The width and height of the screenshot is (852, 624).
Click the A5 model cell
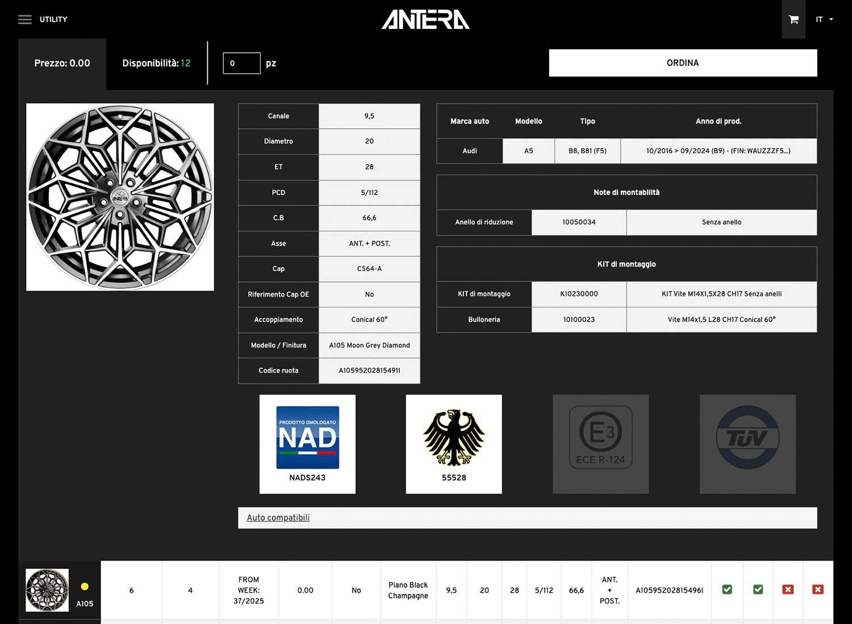pos(529,151)
